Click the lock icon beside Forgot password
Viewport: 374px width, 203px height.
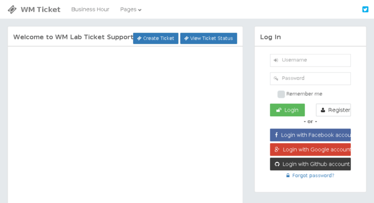click(x=288, y=176)
